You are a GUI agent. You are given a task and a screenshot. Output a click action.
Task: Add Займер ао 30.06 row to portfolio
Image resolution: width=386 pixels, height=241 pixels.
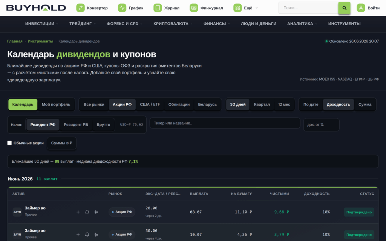pos(78,235)
